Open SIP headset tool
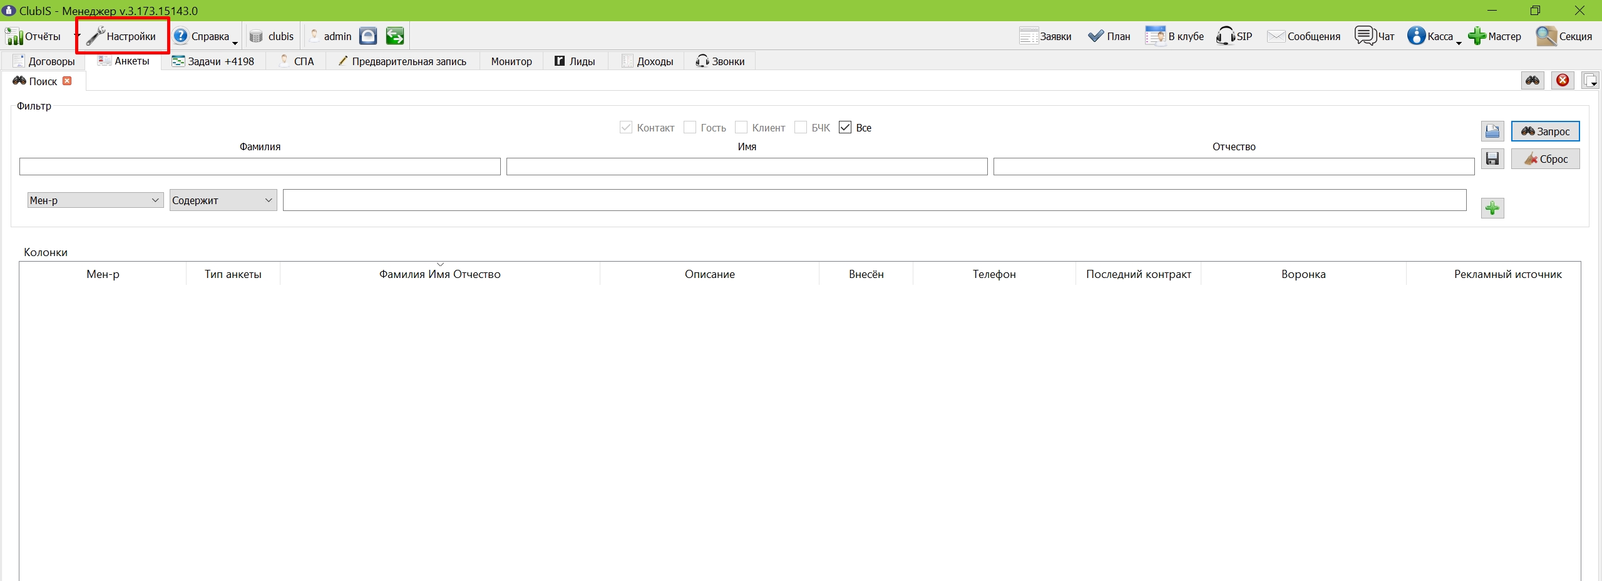 click(x=1234, y=36)
